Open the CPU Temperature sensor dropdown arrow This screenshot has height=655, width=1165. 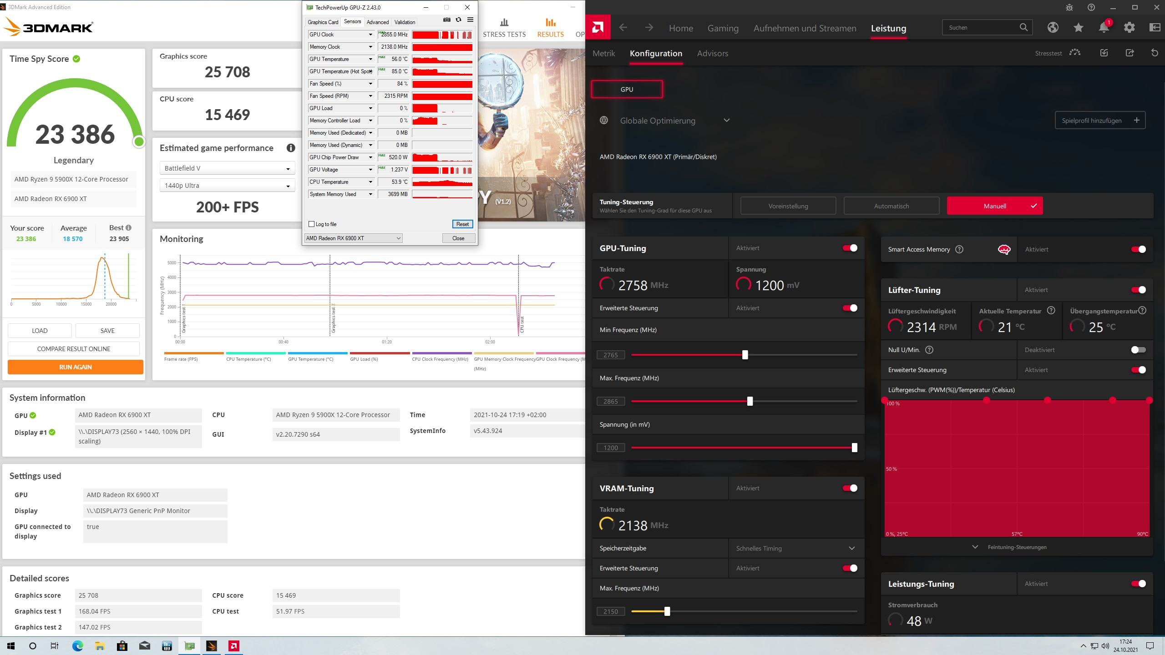tap(370, 182)
